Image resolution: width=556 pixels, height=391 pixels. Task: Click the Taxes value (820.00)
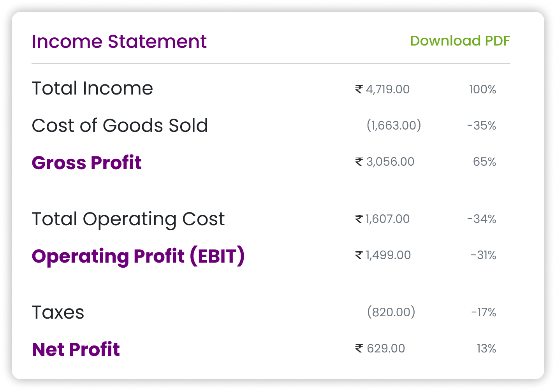[x=391, y=312]
